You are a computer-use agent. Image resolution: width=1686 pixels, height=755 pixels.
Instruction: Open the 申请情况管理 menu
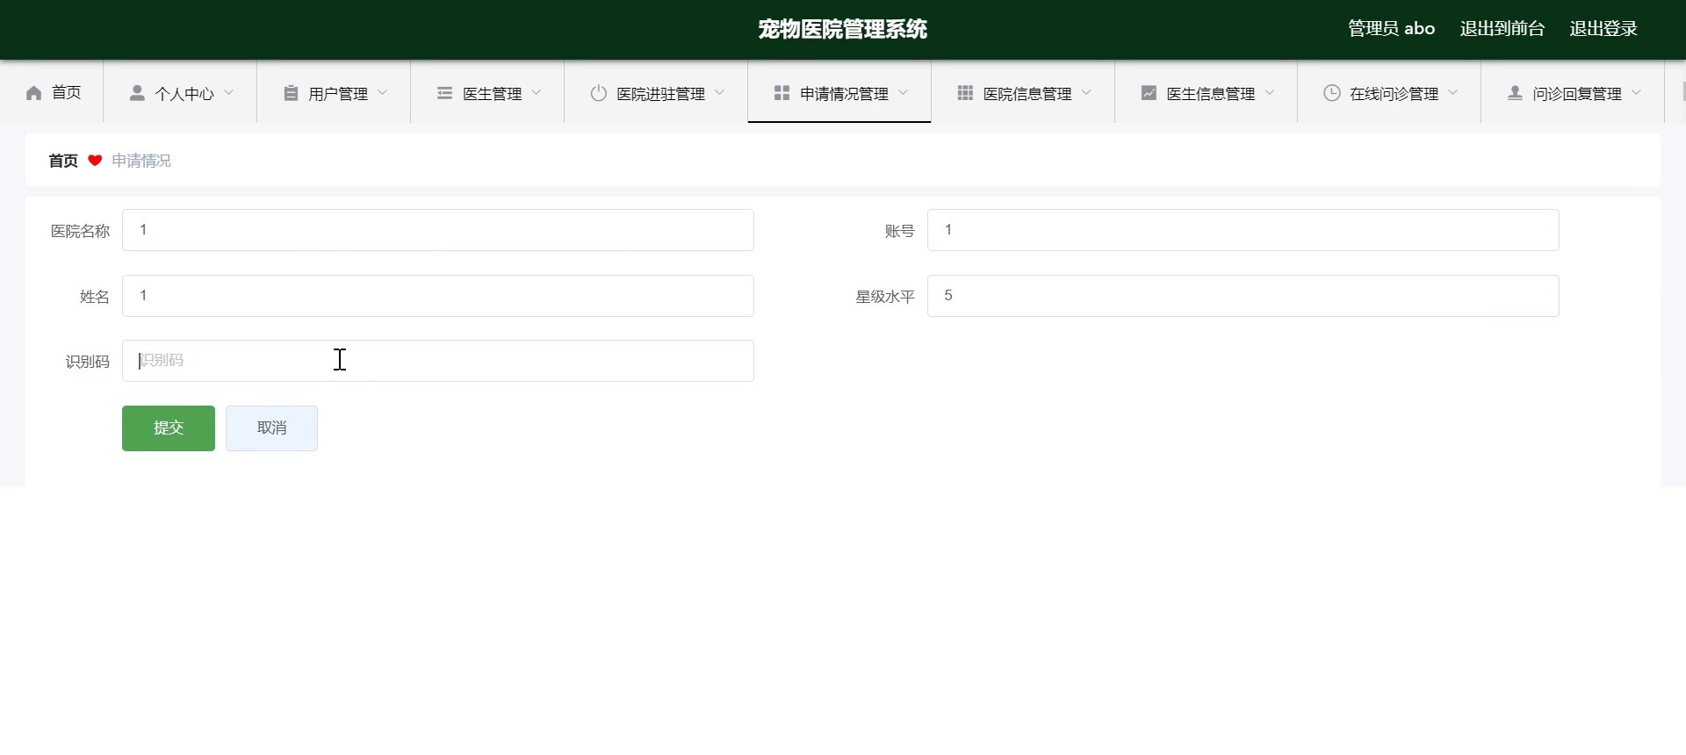tap(839, 92)
